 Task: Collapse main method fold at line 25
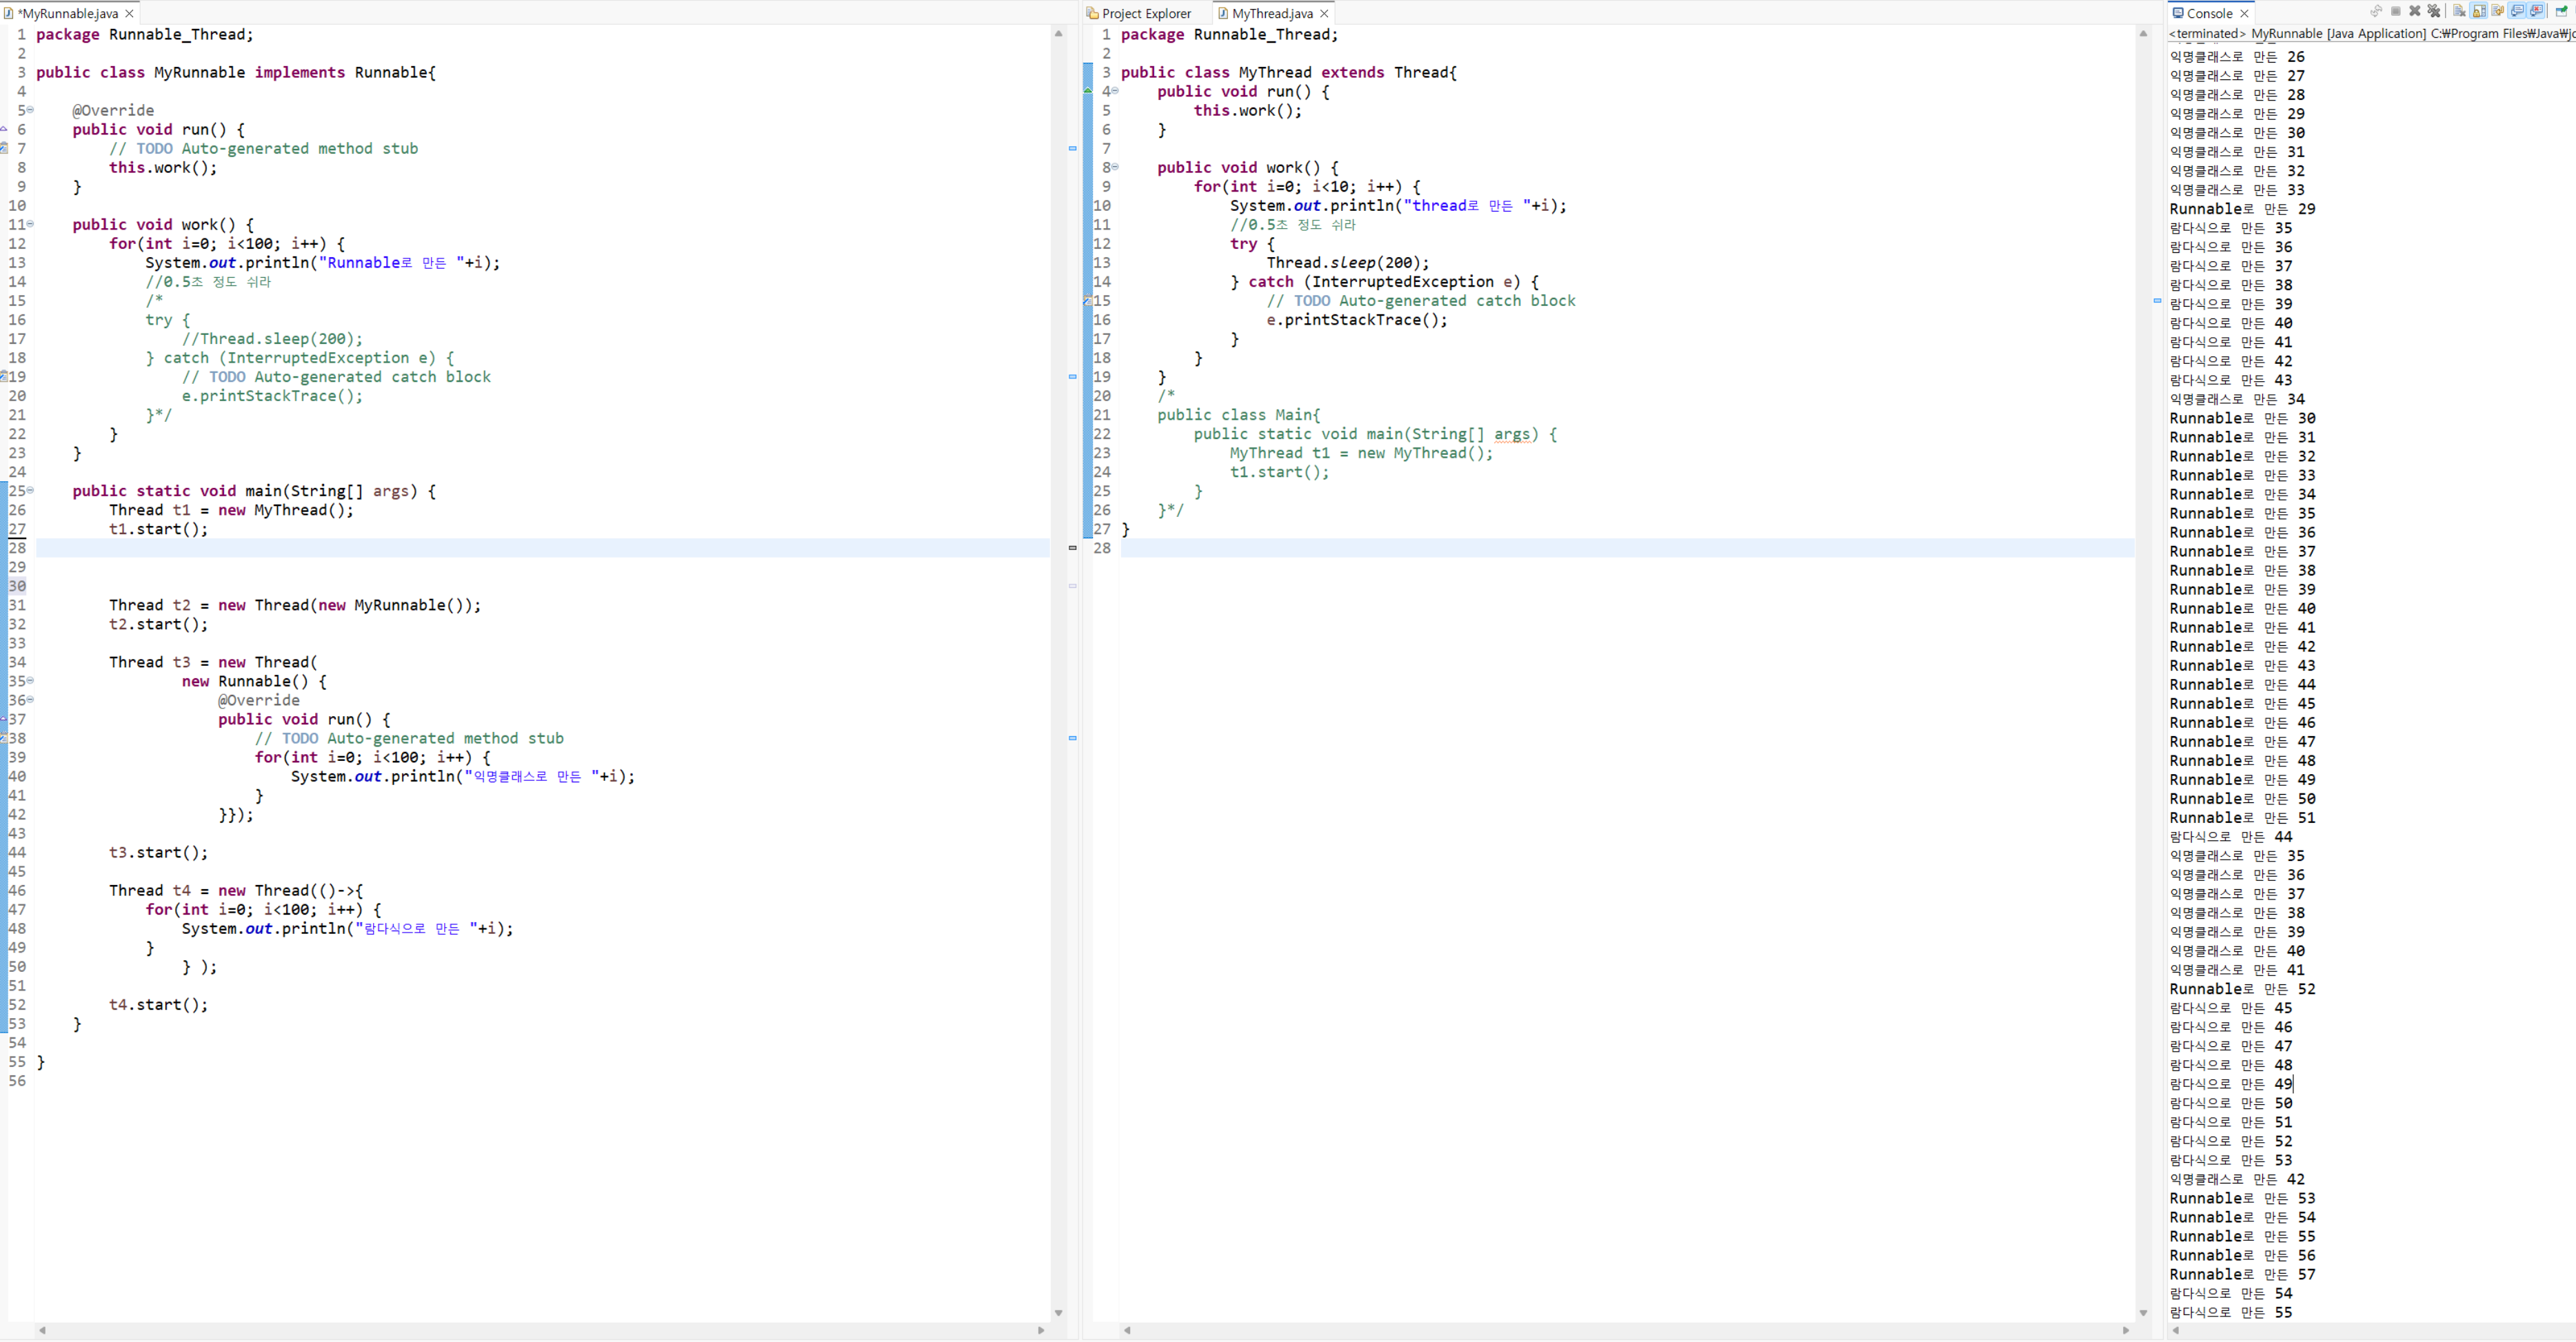[30, 490]
